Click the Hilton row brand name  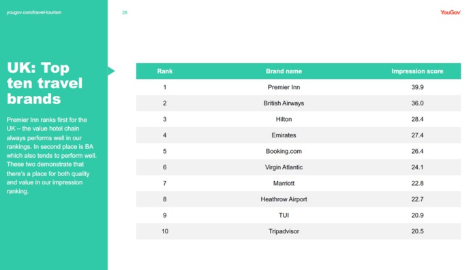[x=284, y=119]
